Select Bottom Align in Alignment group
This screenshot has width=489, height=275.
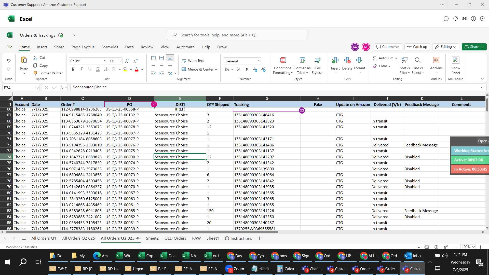pos(170,58)
